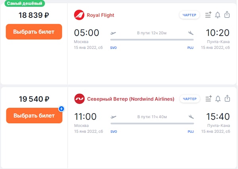238x169 pixels.
Task: Click ЧАРТЕР badge on Nordwind ticket
Action: click(189, 99)
